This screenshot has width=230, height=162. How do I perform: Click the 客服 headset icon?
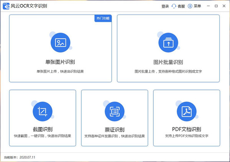point(174,6)
